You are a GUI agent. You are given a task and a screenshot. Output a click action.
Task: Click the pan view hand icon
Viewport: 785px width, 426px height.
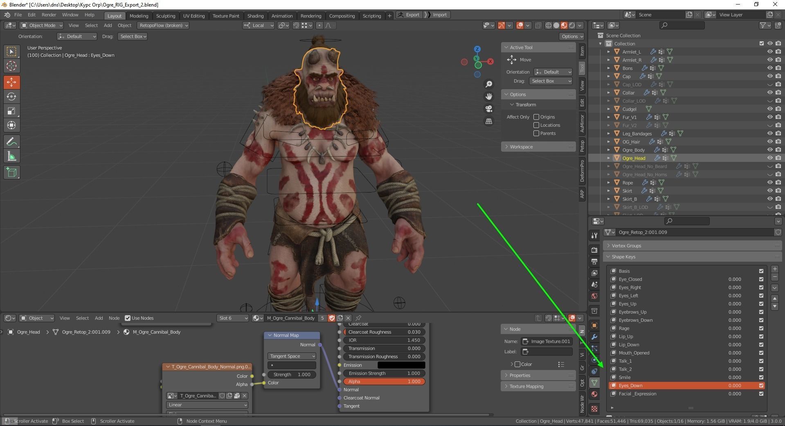[489, 96]
